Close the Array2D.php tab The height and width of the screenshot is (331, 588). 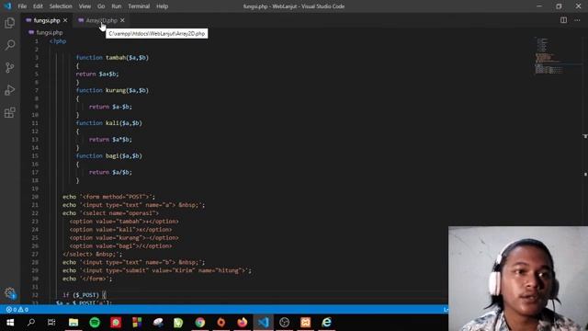pos(122,20)
